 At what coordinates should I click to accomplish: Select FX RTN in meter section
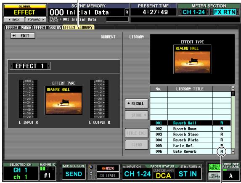(225, 12)
